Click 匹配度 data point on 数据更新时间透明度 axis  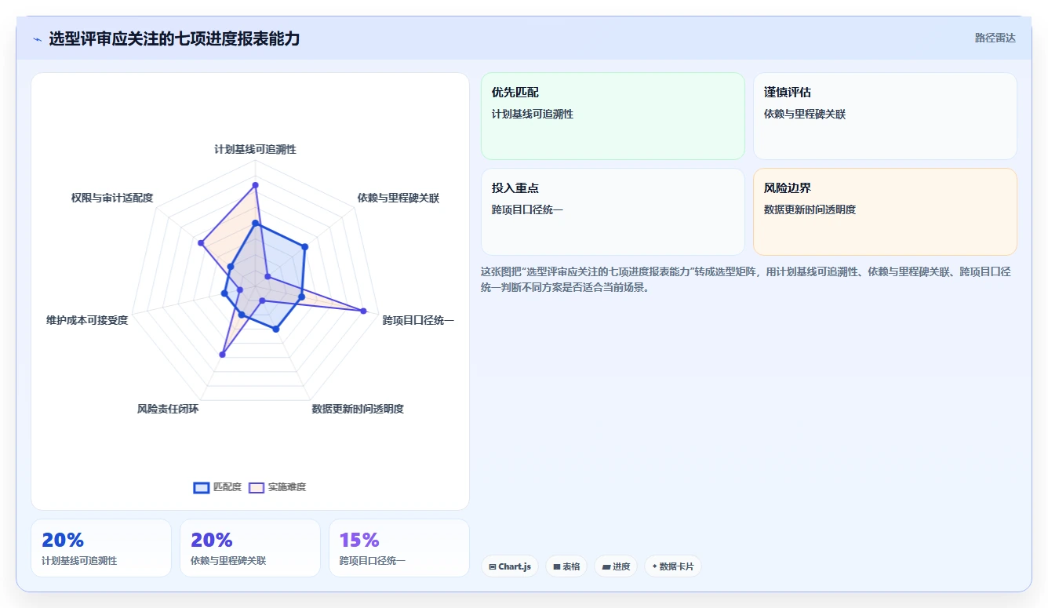(275, 329)
